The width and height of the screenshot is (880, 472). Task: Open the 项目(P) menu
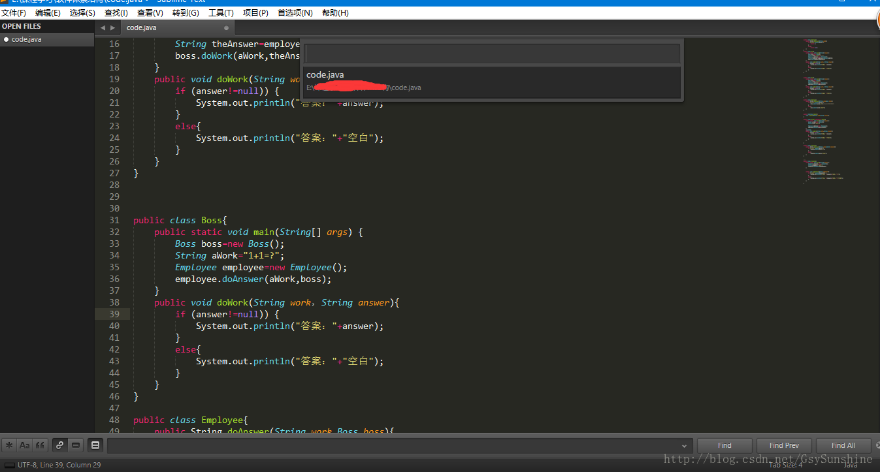(x=255, y=13)
